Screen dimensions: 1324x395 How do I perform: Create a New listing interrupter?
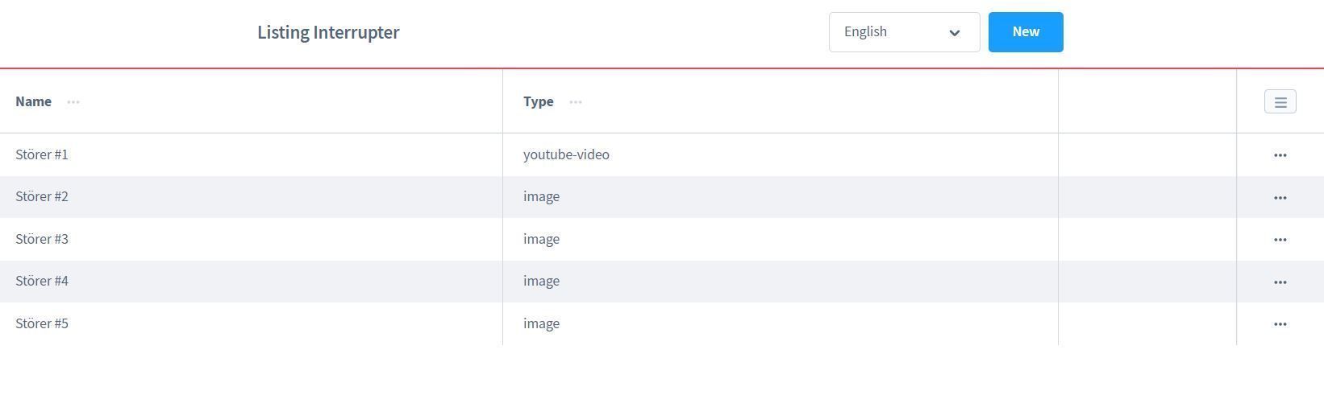[1026, 32]
